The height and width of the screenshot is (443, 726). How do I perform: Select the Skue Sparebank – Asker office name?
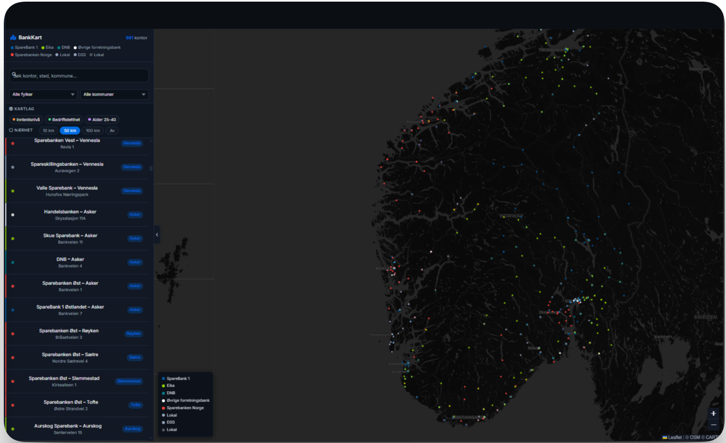point(70,235)
